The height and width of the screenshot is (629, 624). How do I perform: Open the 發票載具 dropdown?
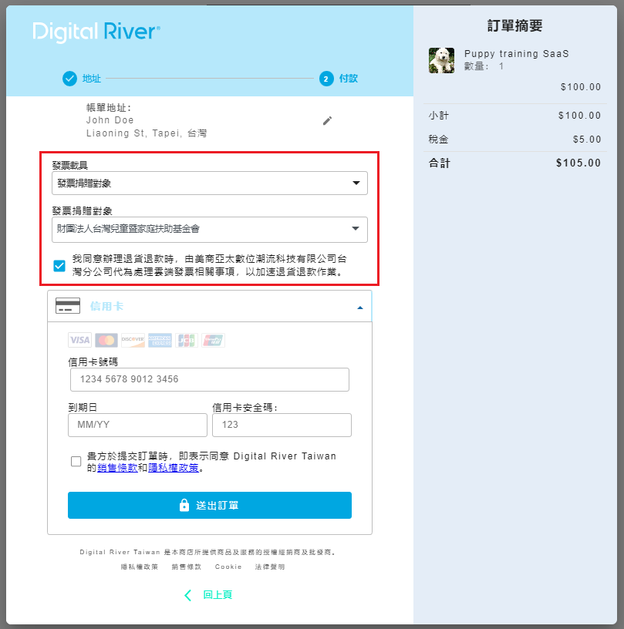point(209,183)
